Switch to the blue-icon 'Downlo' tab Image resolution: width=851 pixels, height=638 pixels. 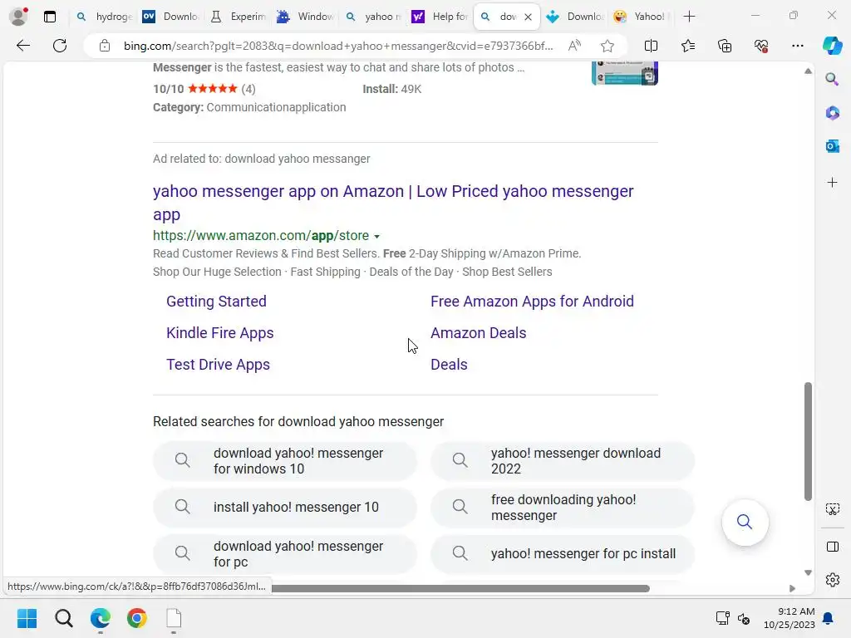coord(573,17)
